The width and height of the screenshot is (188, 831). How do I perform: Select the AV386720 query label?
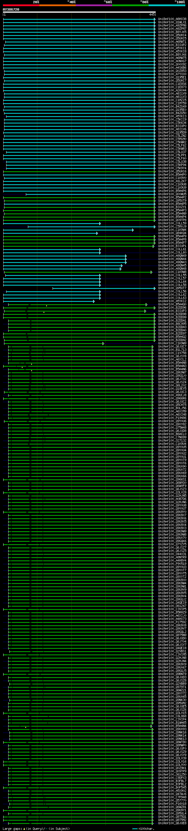point(11,10)
